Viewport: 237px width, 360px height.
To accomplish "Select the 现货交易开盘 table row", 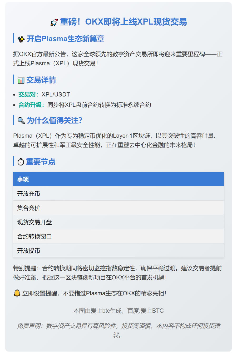I will point(34,222).
